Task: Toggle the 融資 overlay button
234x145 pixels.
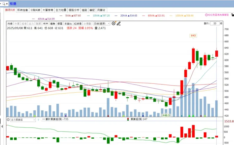Action: (x=38, y=24)
